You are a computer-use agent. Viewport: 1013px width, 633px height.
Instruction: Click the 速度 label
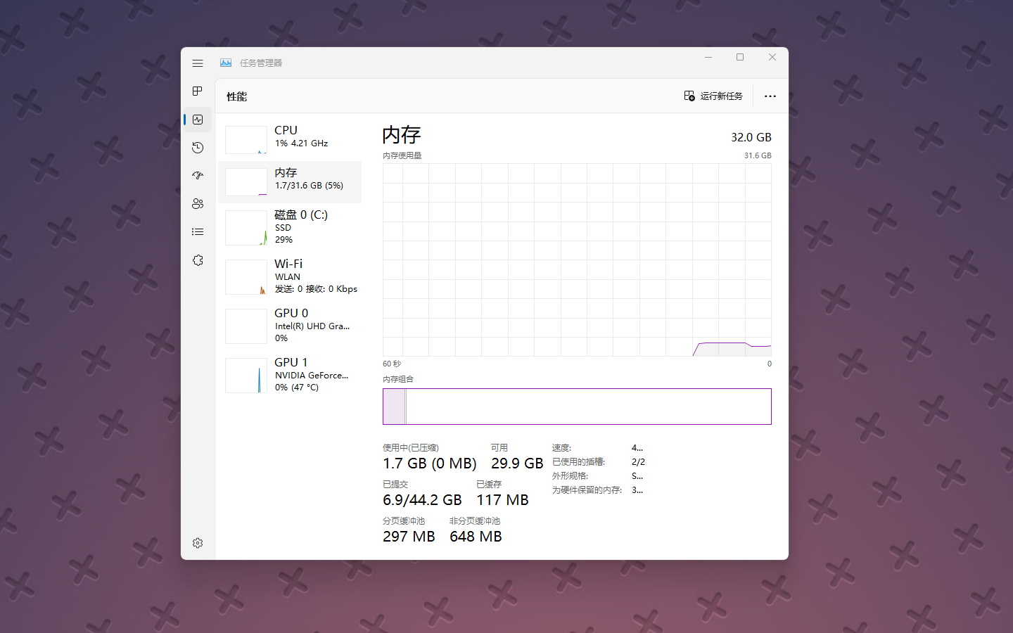[561, 448]
